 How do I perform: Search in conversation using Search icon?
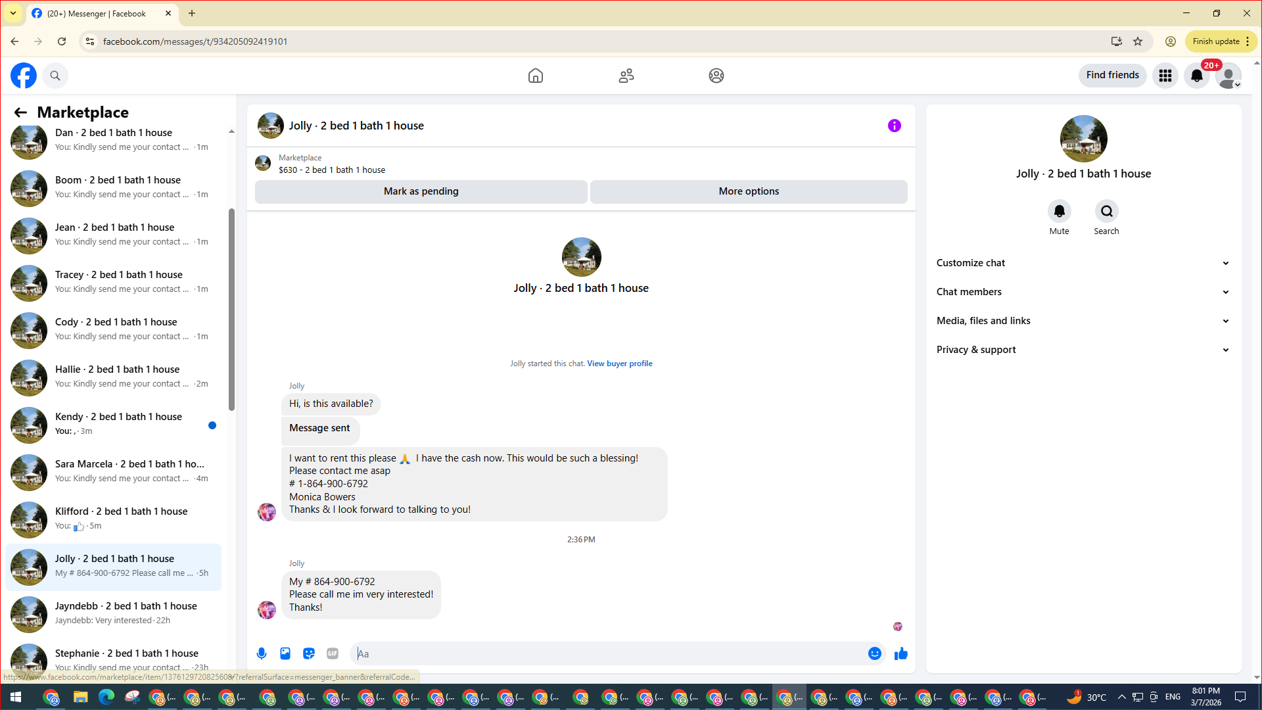click(1106, 211)
